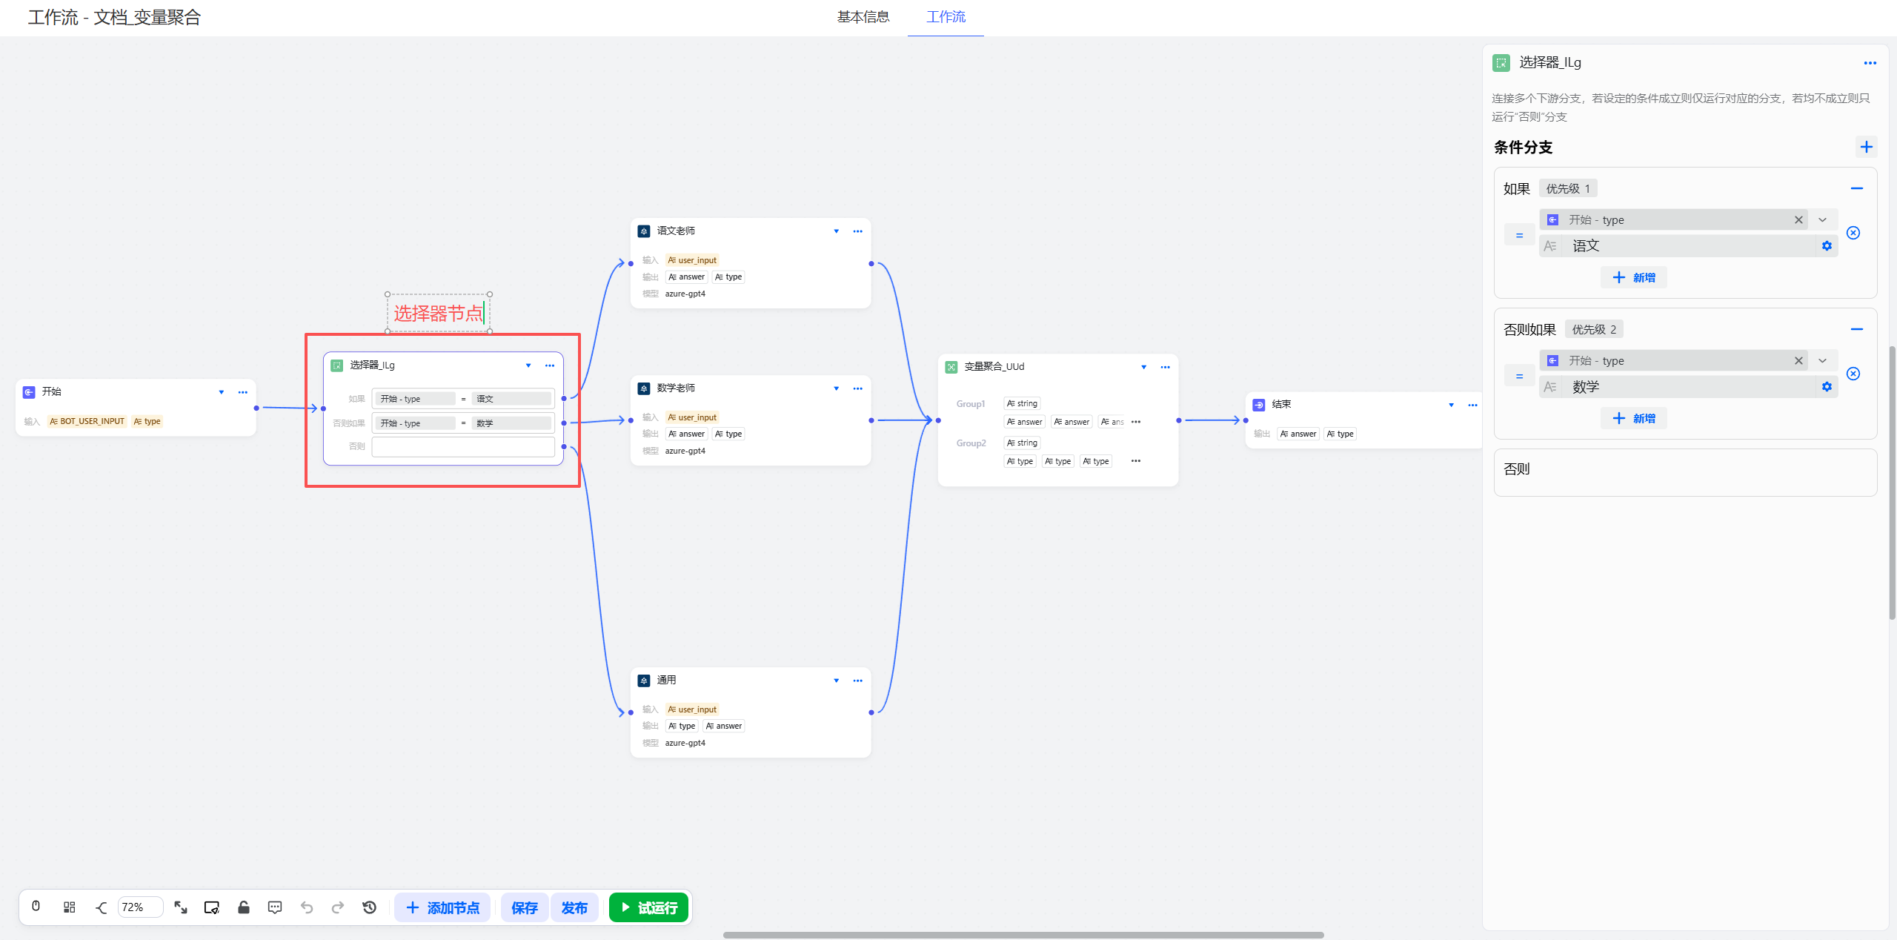The image size is (1897, 940).
Task: Collapse the 变量聚合_UUd node via header arrow
Action: [1145, 366]
